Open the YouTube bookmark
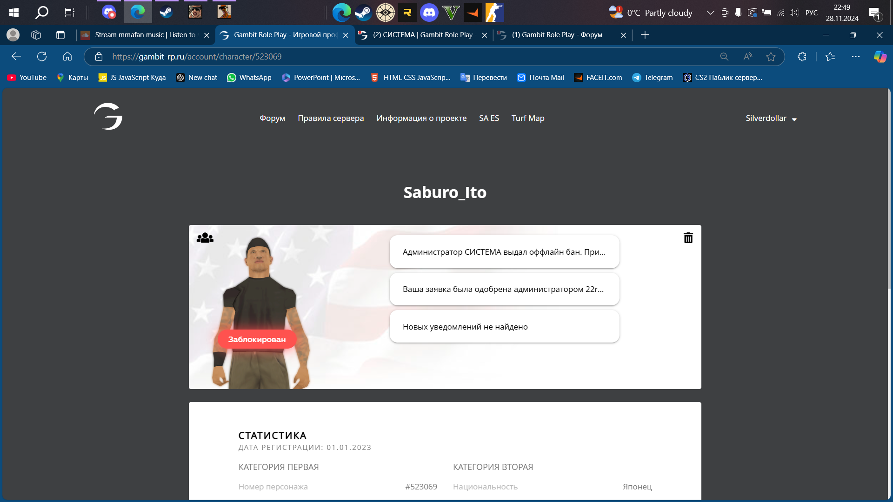This screenshot has height=502, width=893. click(x=27, y=78)
